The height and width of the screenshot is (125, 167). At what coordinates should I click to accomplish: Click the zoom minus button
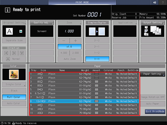coord(64,41)
